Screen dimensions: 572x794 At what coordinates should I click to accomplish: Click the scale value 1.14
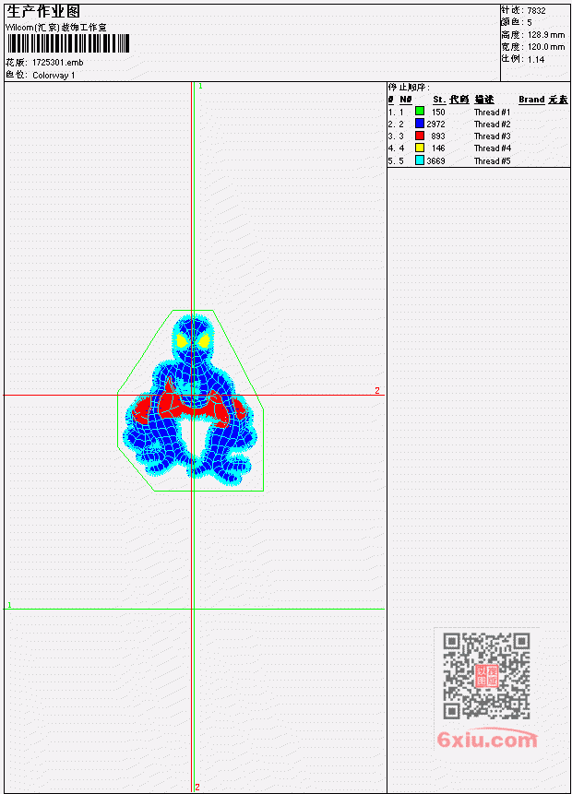tap(536, 59)
